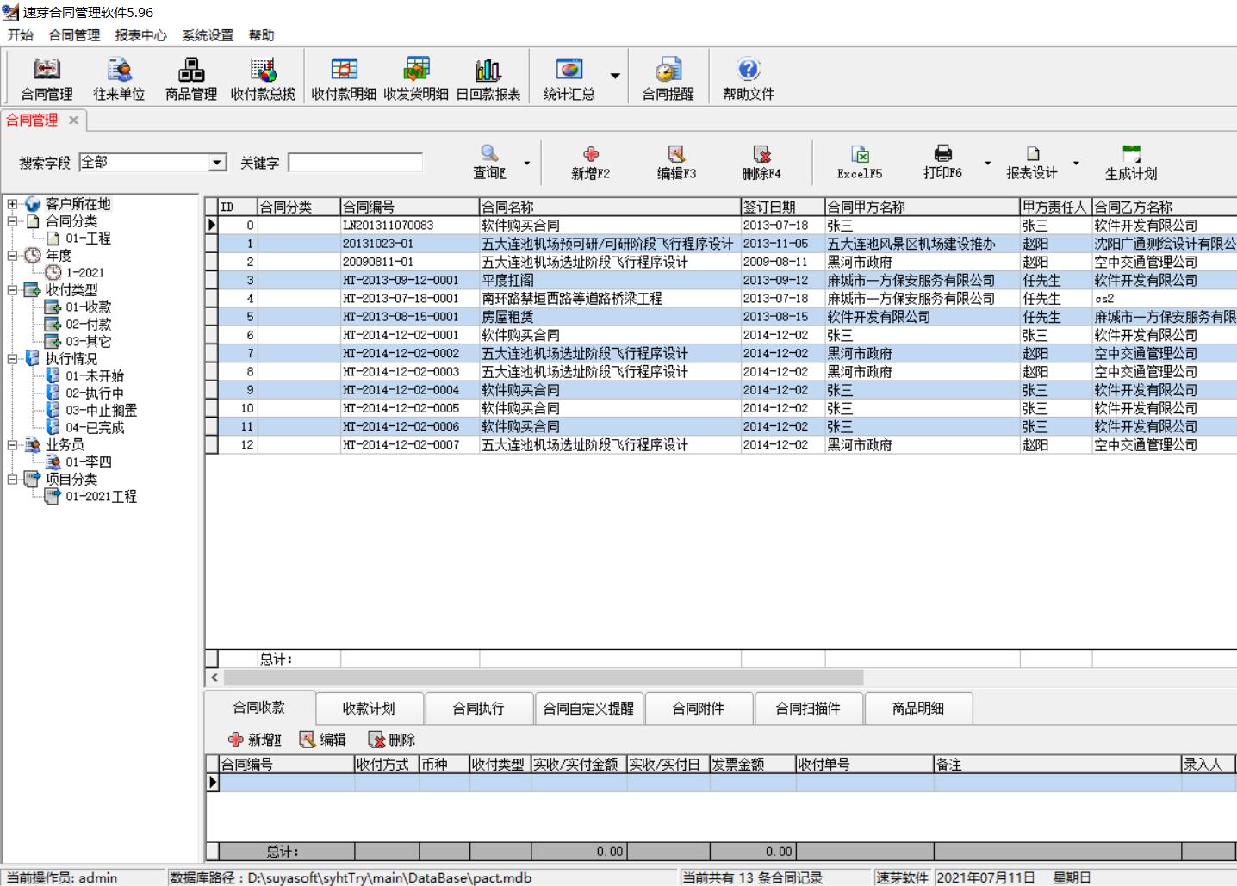The image size is (1237, 886).
Task: Open the 收付款明细 report icon
Action: tap(344, 78)
